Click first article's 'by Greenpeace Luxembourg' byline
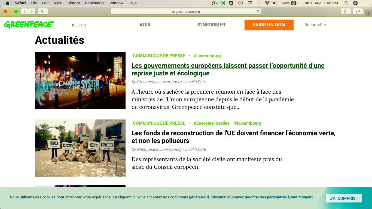Viewport: 372px width, 209px height. click(157, 82)
